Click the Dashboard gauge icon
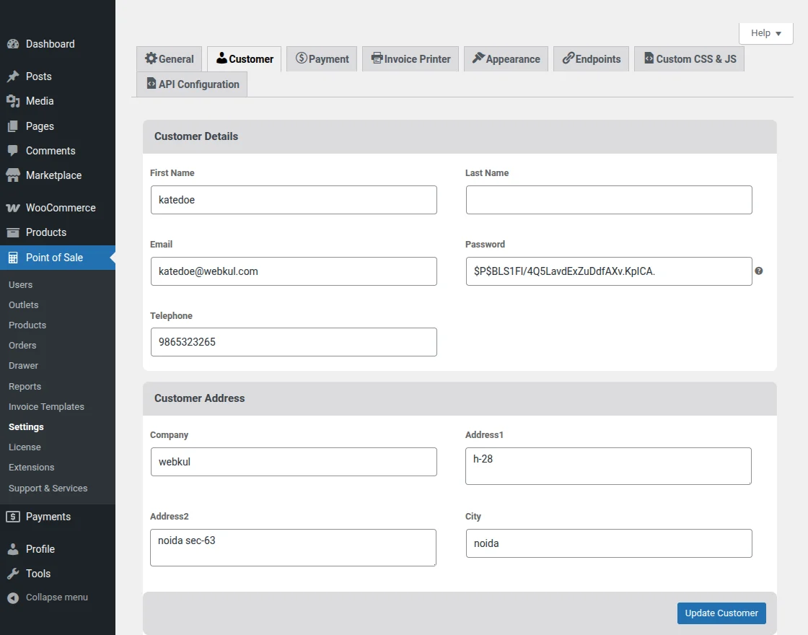 pos(13,44)
